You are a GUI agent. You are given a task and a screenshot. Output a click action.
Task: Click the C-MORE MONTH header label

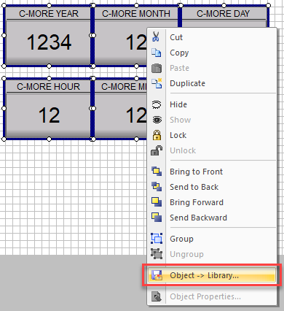click(x=136, y=14)
